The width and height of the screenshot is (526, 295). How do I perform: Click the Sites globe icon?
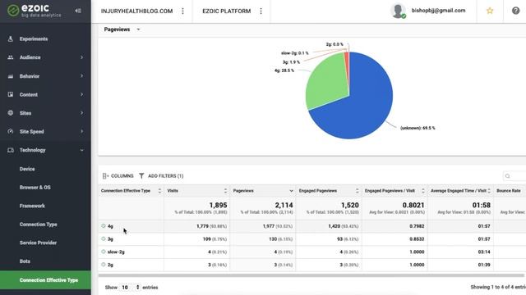click(x=11, y=113)
